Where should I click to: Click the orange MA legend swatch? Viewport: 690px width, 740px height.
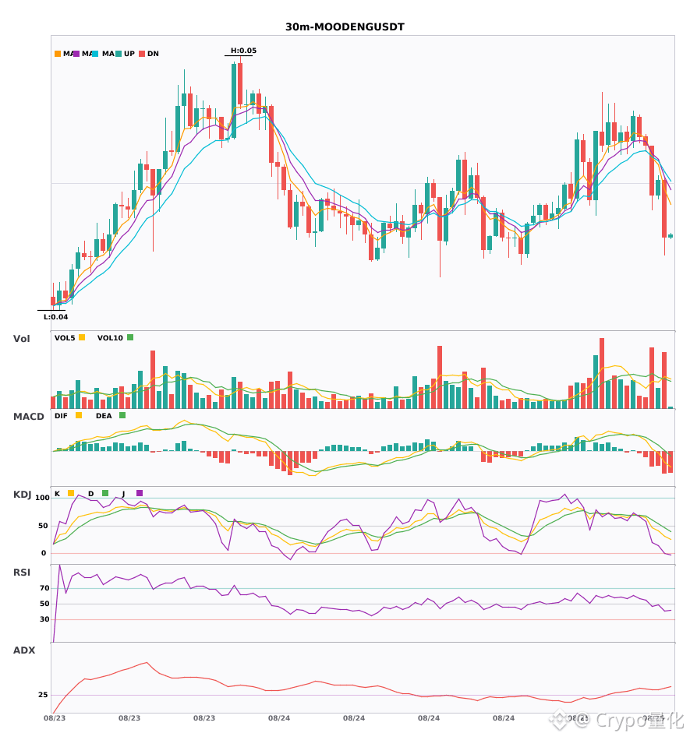[x=58, y=54]
